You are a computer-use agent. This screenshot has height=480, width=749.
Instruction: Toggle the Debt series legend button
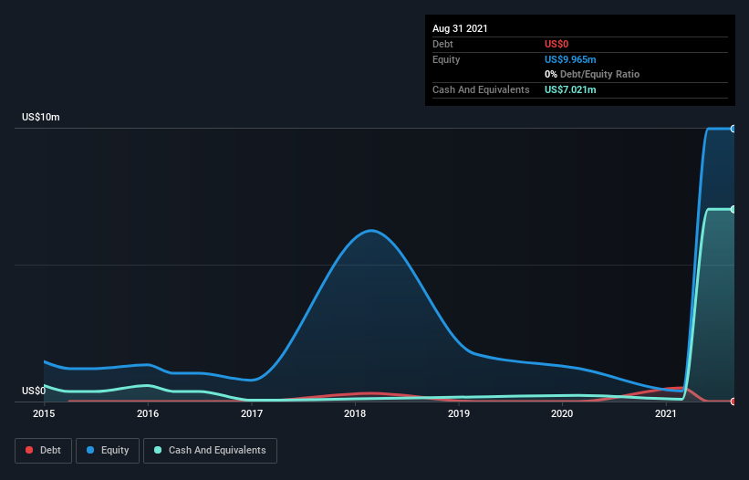(44, 451)
